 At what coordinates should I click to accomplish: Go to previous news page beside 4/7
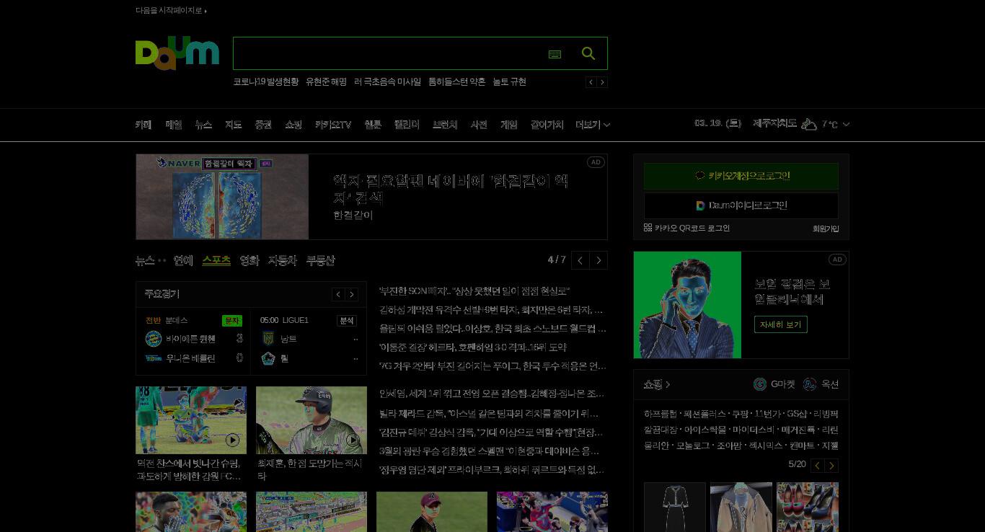[x=580, y=260]
